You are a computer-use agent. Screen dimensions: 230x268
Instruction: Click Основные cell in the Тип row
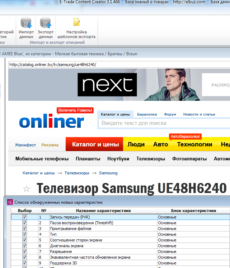[193, 234]
